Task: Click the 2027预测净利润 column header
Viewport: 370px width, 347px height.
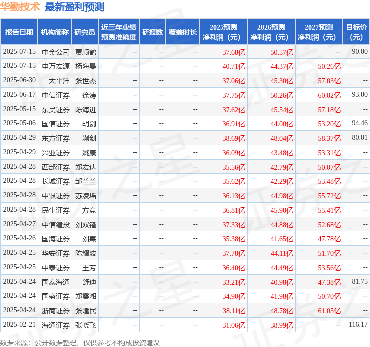Action: click(x=319, y=32)
